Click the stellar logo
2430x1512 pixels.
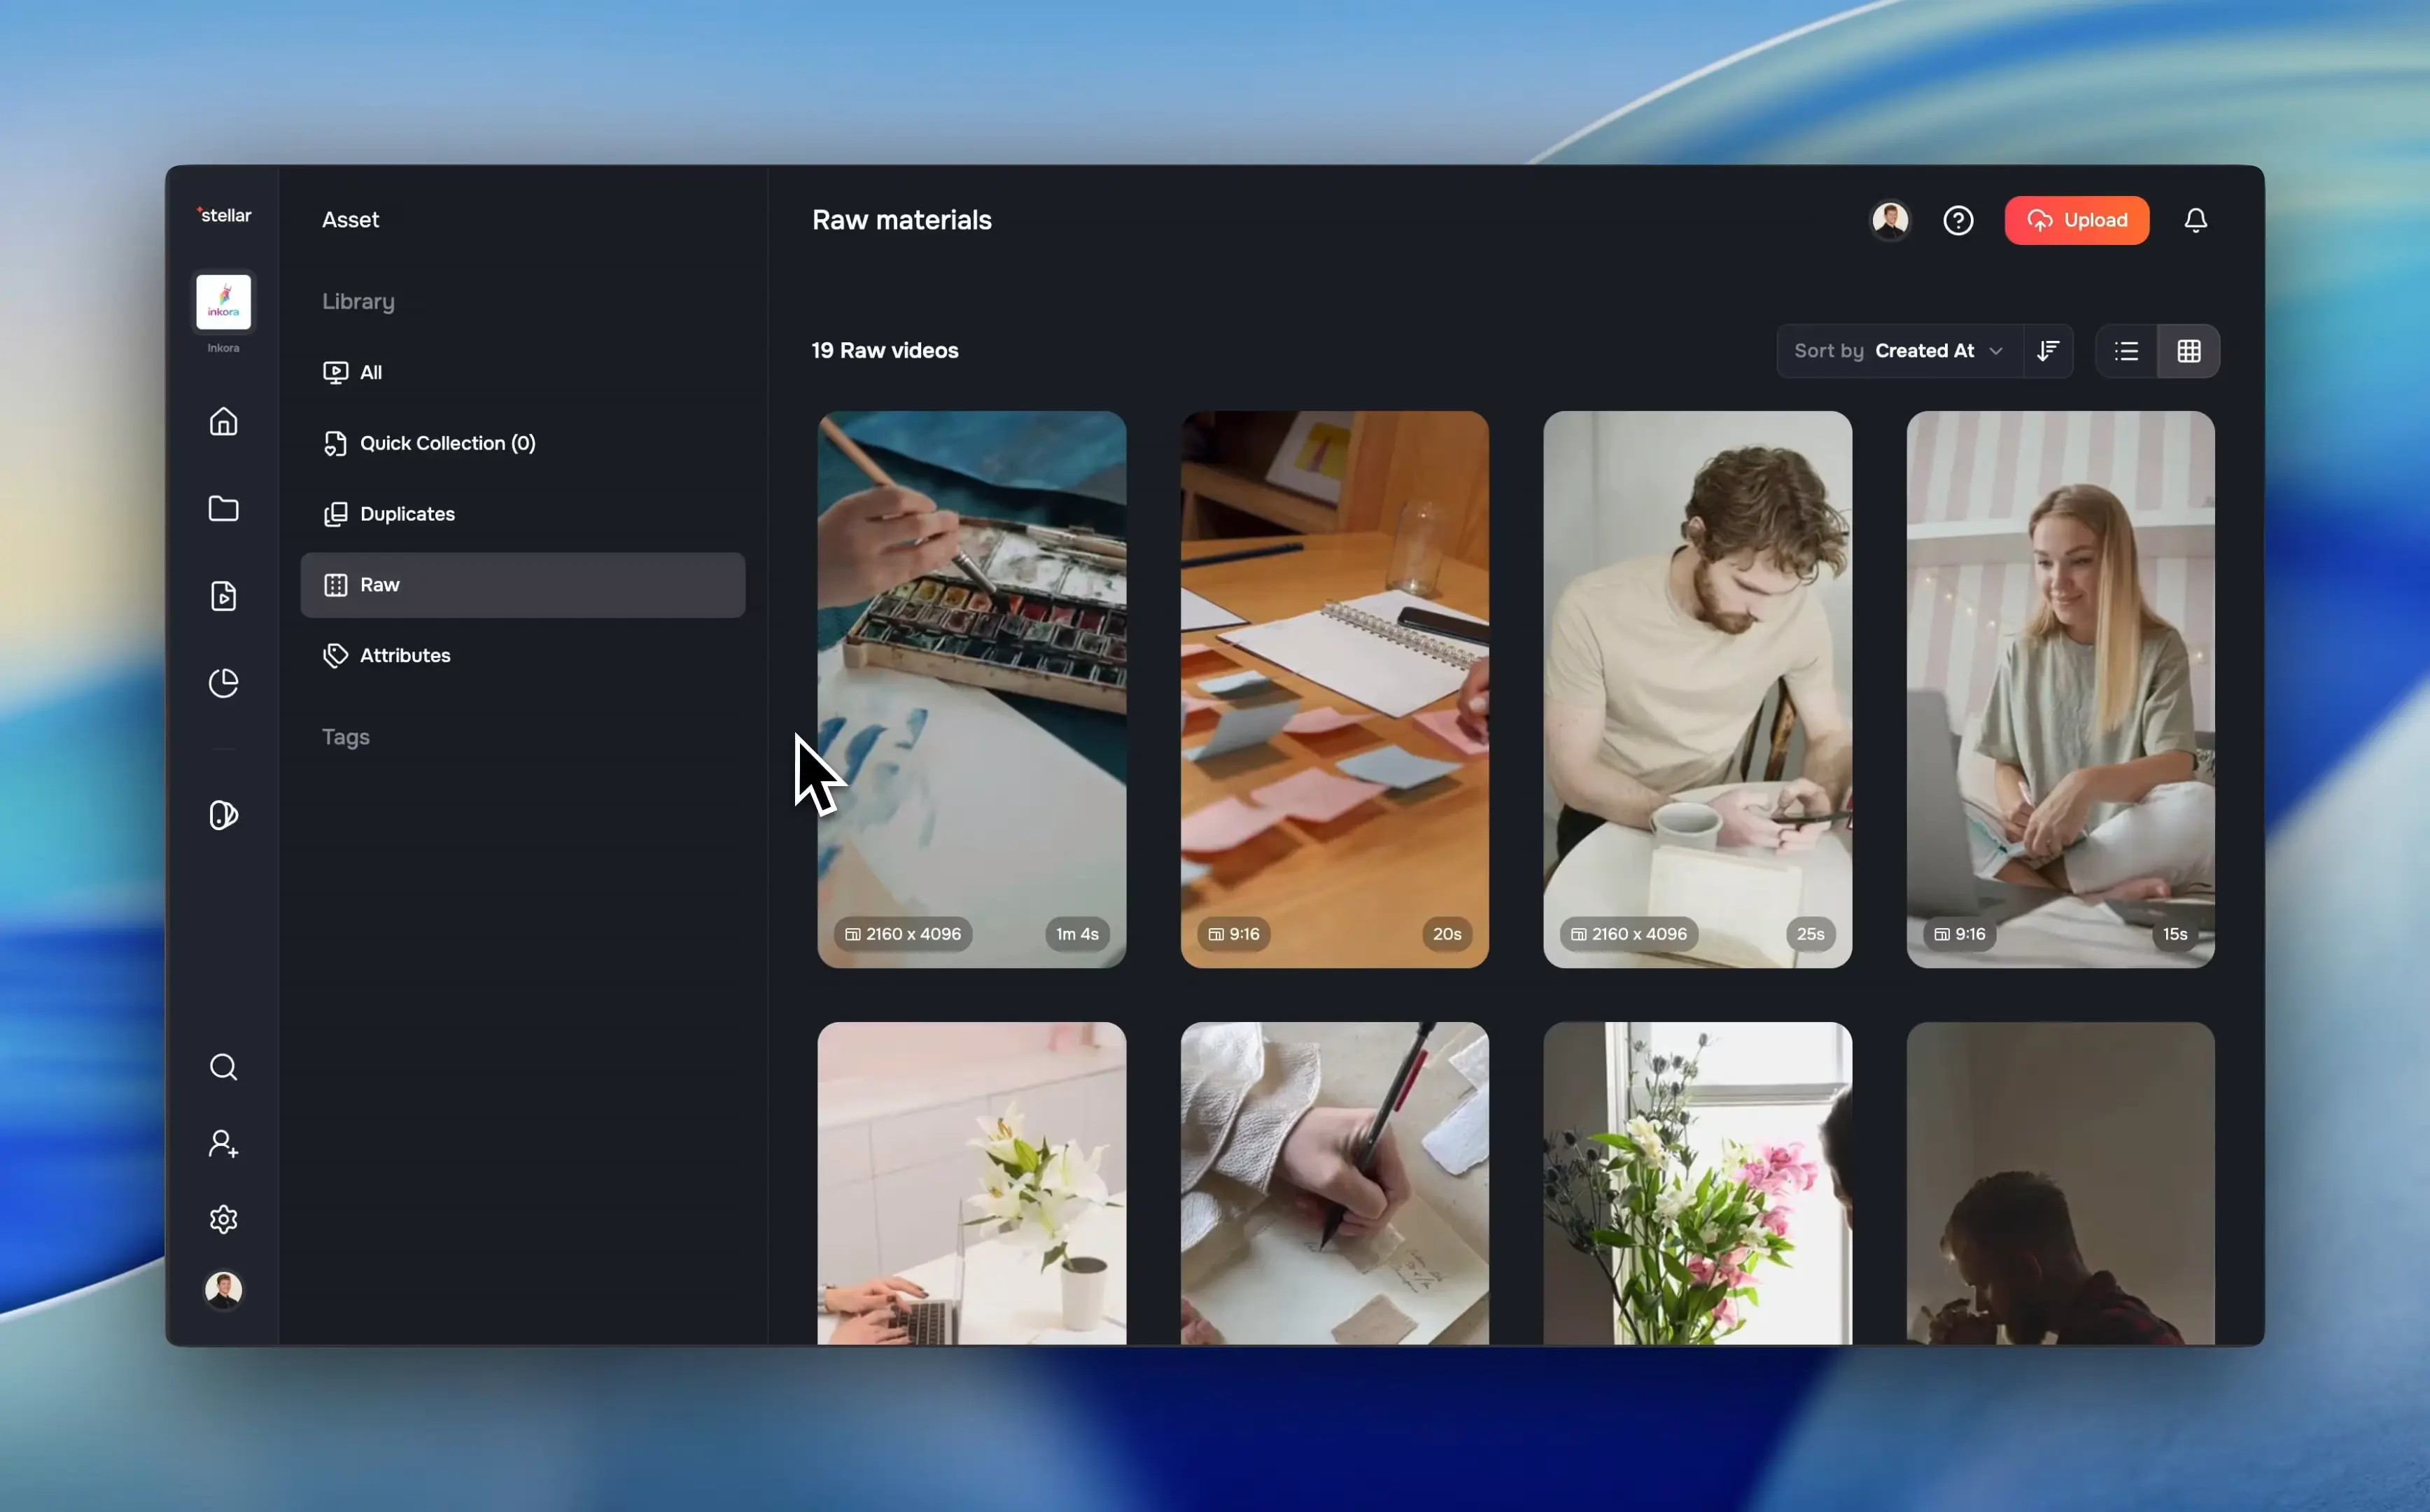pyautogui.click(x=224, y=215)
